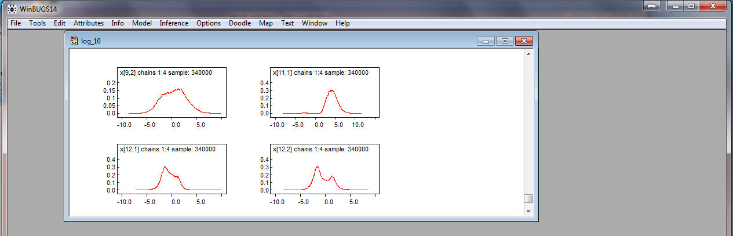Click the WinBUGS14 application icon in title bar
This screenshot has height=236, width=733.
point(11,8)
